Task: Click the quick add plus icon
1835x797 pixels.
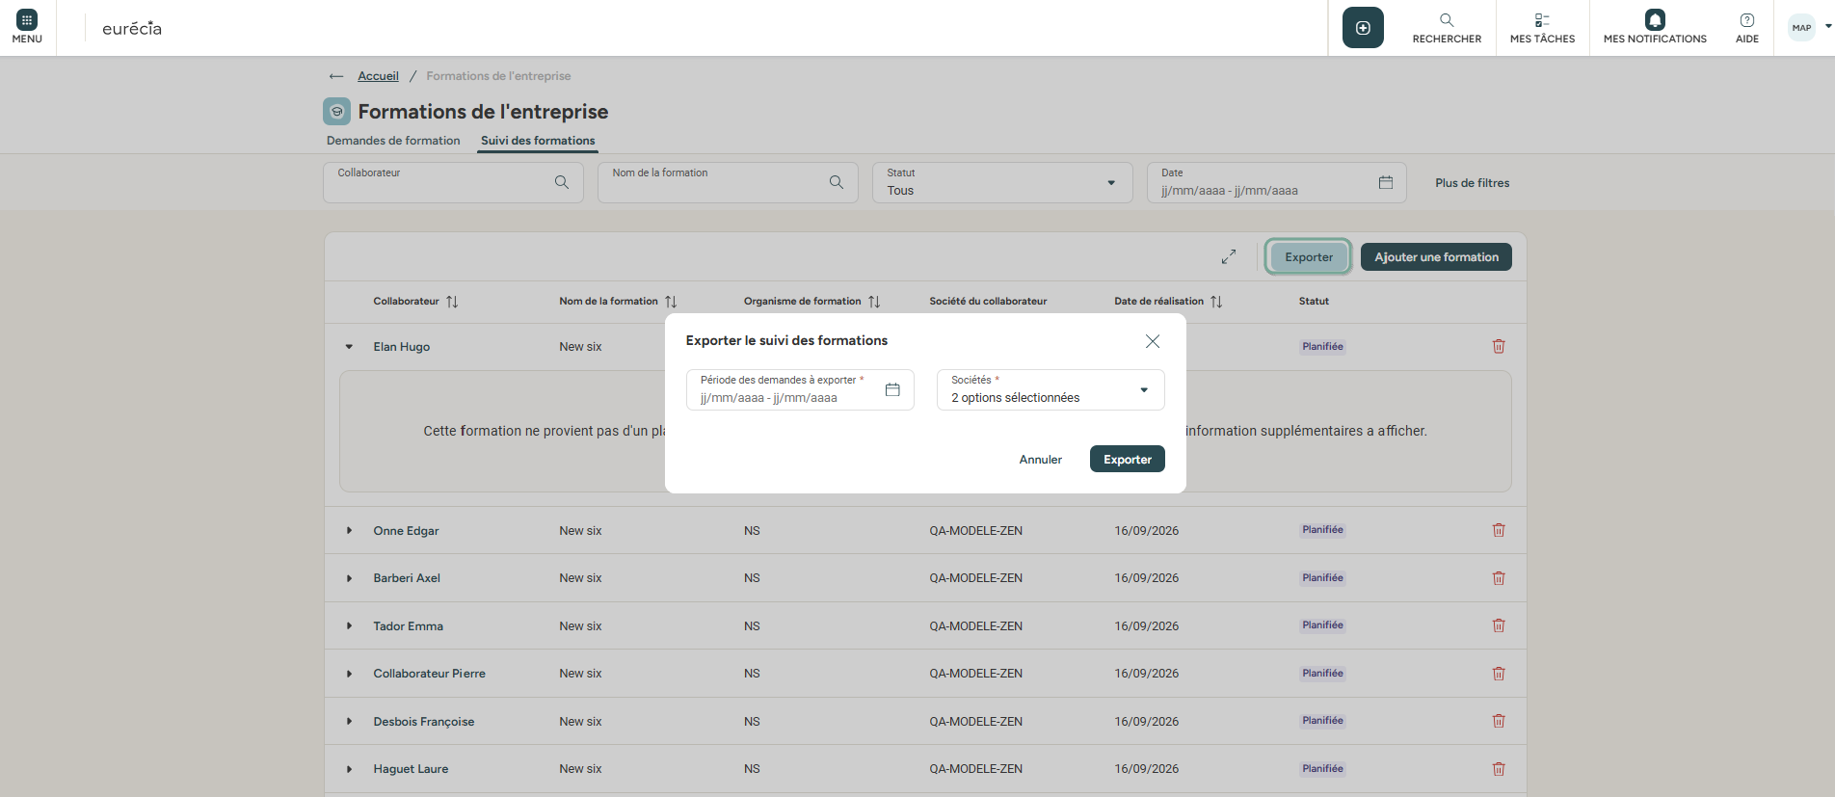Action: coord(1363,28)
